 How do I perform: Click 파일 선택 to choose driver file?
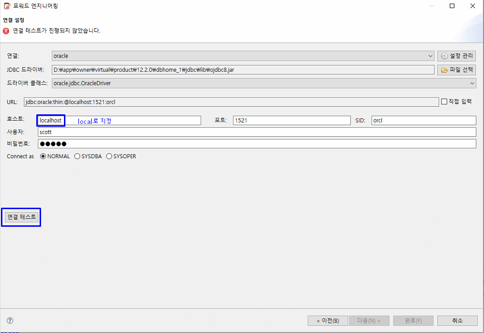click(456, 70)
